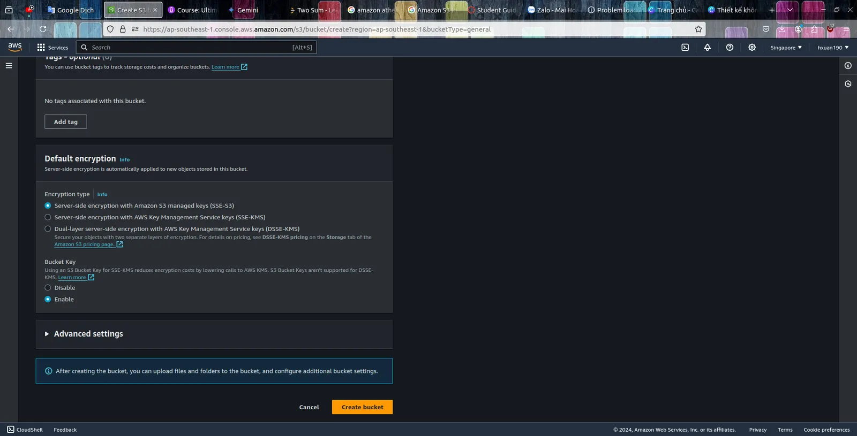Switch to the Trang chủ tab

click(673, 10)
